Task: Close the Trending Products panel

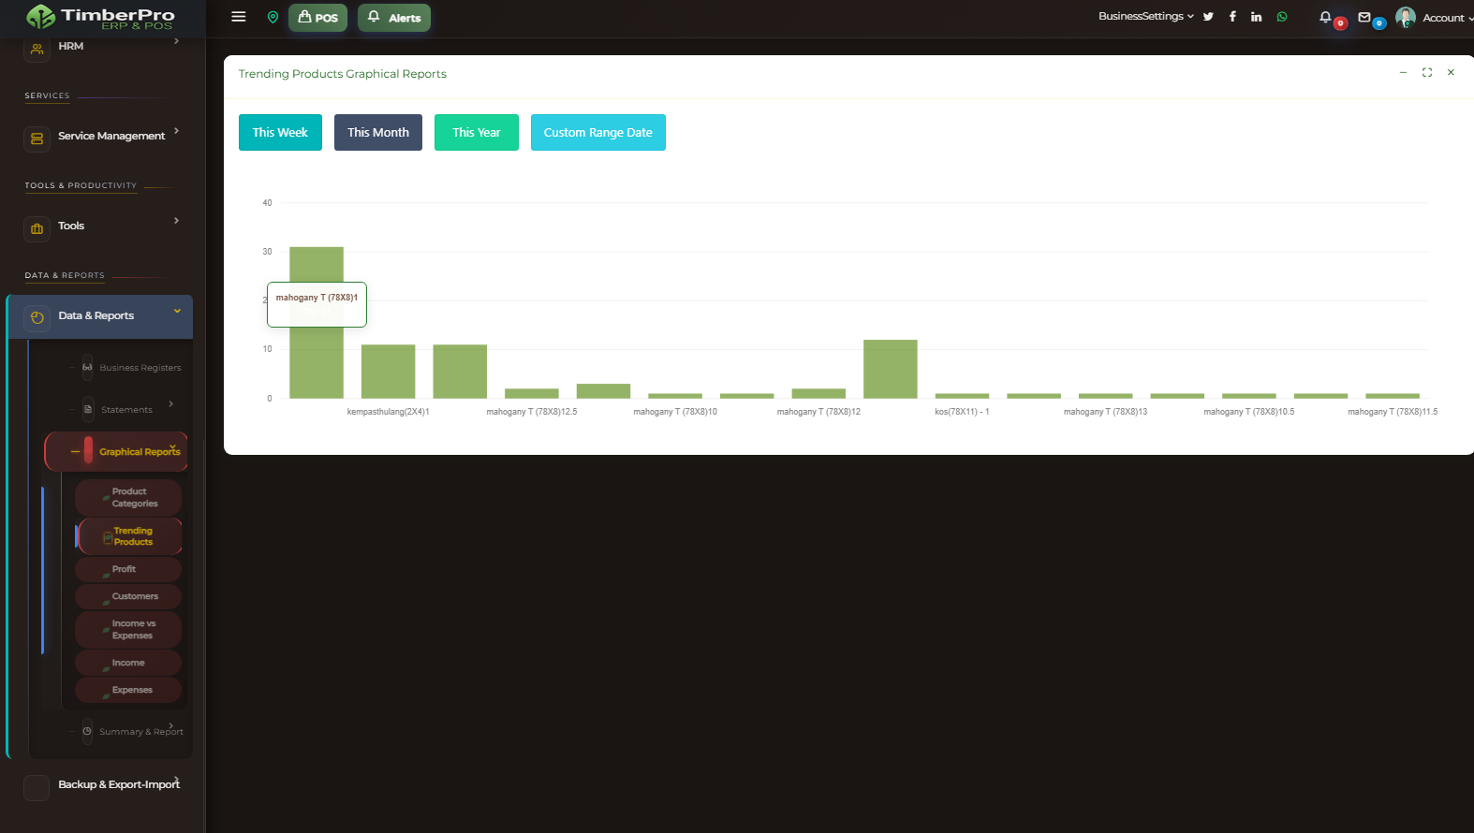Action: pyautogui.click(x=1451, y=72)
